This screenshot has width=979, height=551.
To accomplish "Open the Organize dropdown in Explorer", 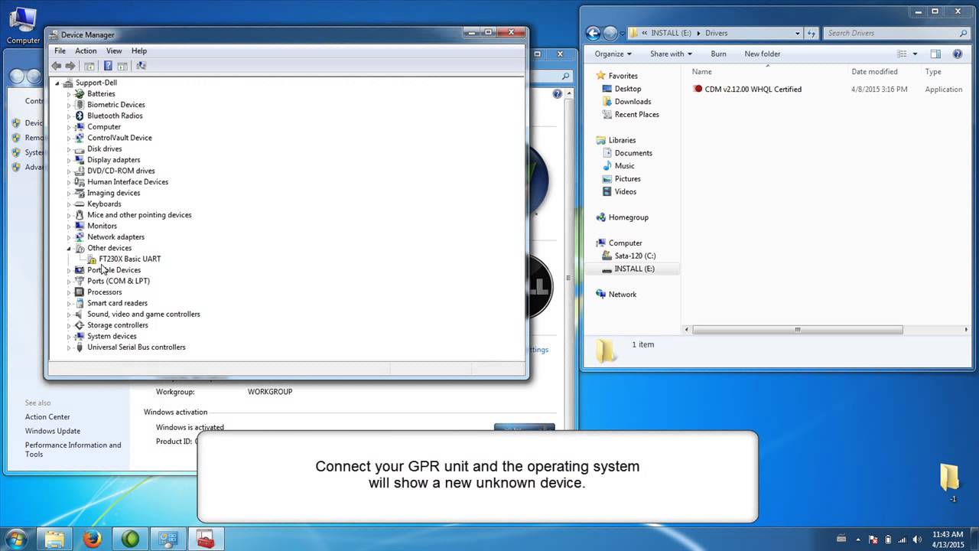I will [x=613, y=54].
